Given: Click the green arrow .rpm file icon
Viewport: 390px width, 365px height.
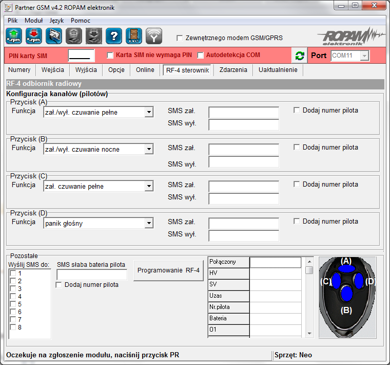Looking at the screenshot, I should 14,36.
